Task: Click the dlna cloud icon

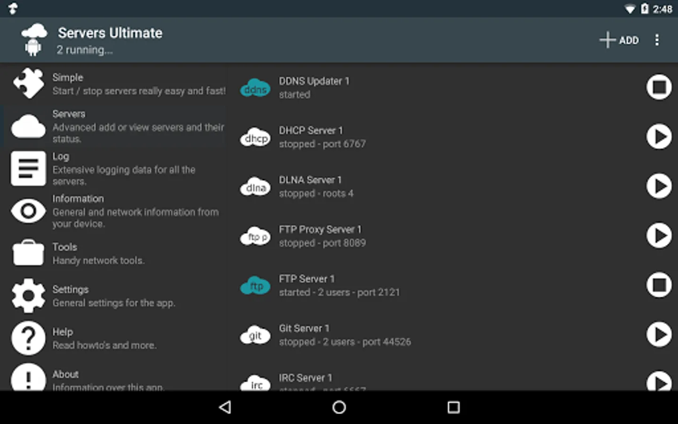Action: [256, 188]
